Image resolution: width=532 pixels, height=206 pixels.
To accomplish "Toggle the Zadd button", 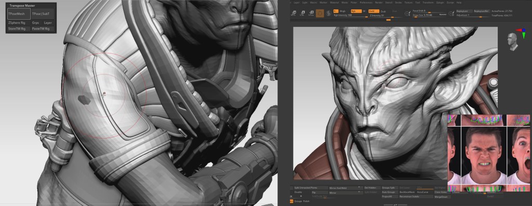I will (374, 11).
